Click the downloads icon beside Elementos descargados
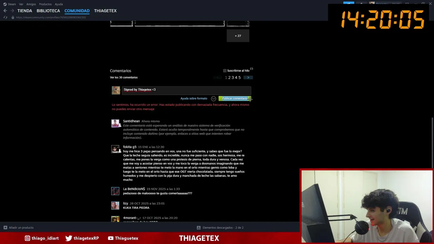 pos(199,228)
